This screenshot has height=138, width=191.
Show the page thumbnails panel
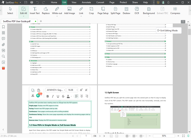[x=3, y=33]
